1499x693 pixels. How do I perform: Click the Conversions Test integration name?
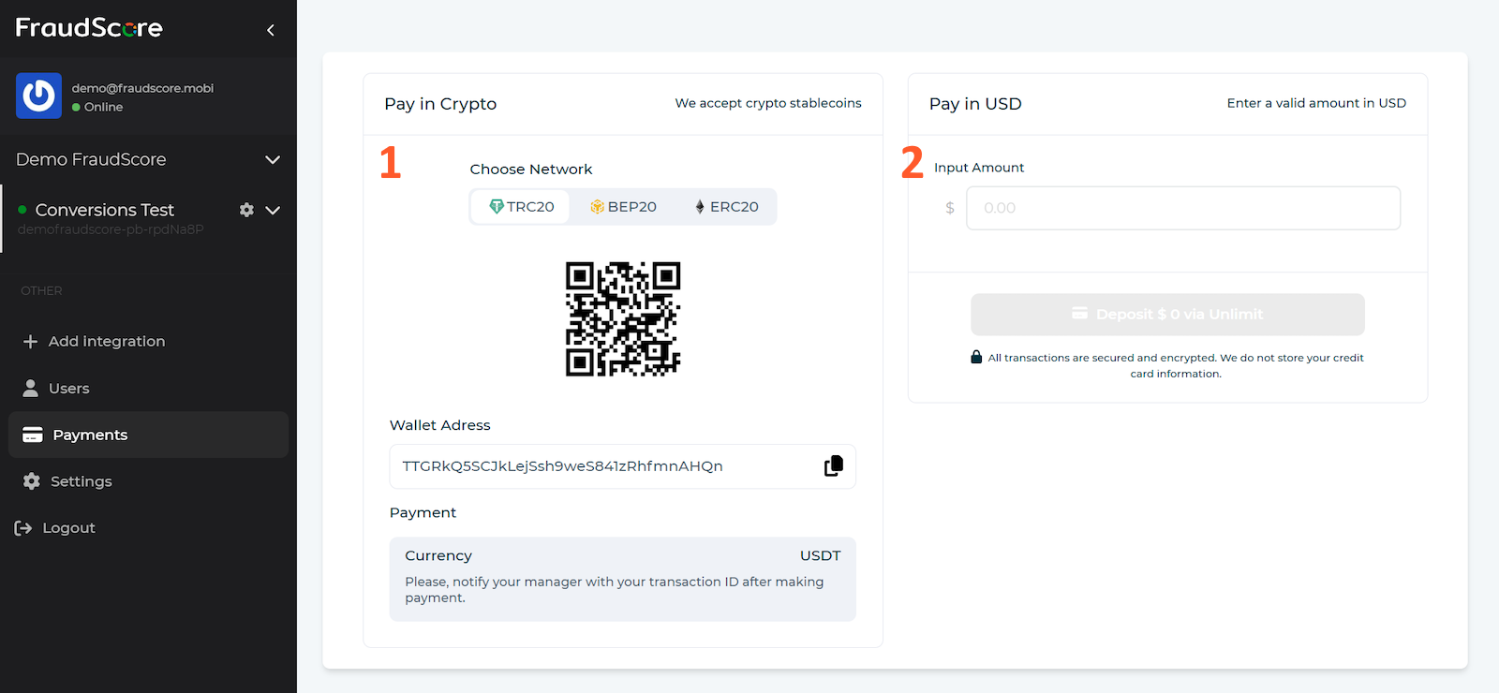[105, 210]
